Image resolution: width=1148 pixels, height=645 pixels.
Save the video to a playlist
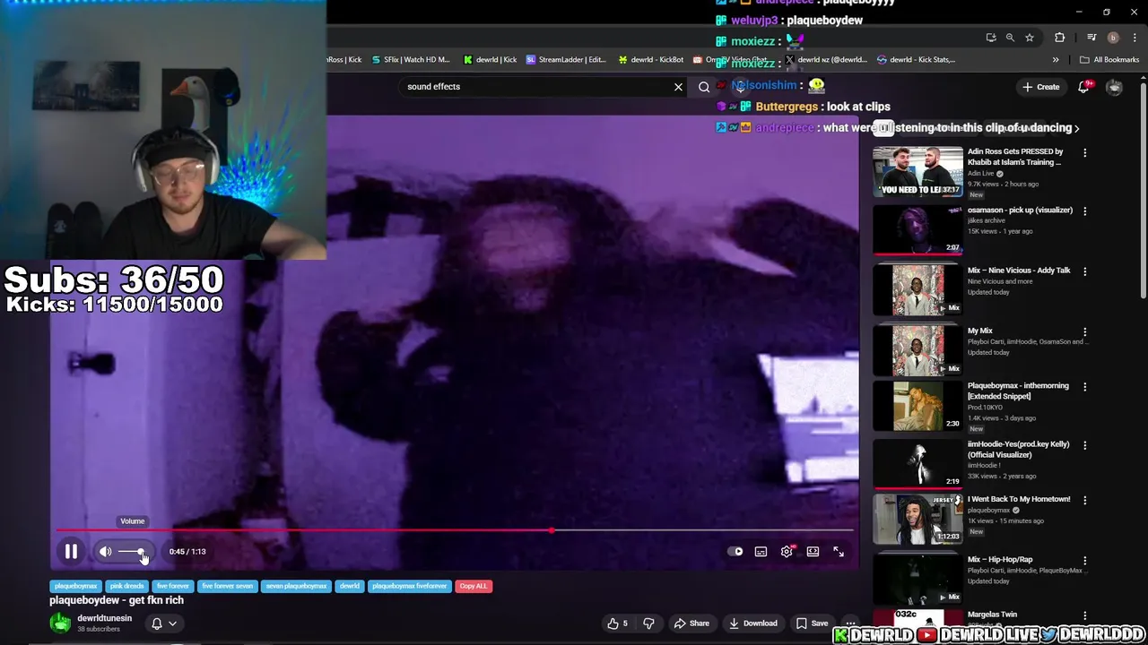[x=812, y=623]
